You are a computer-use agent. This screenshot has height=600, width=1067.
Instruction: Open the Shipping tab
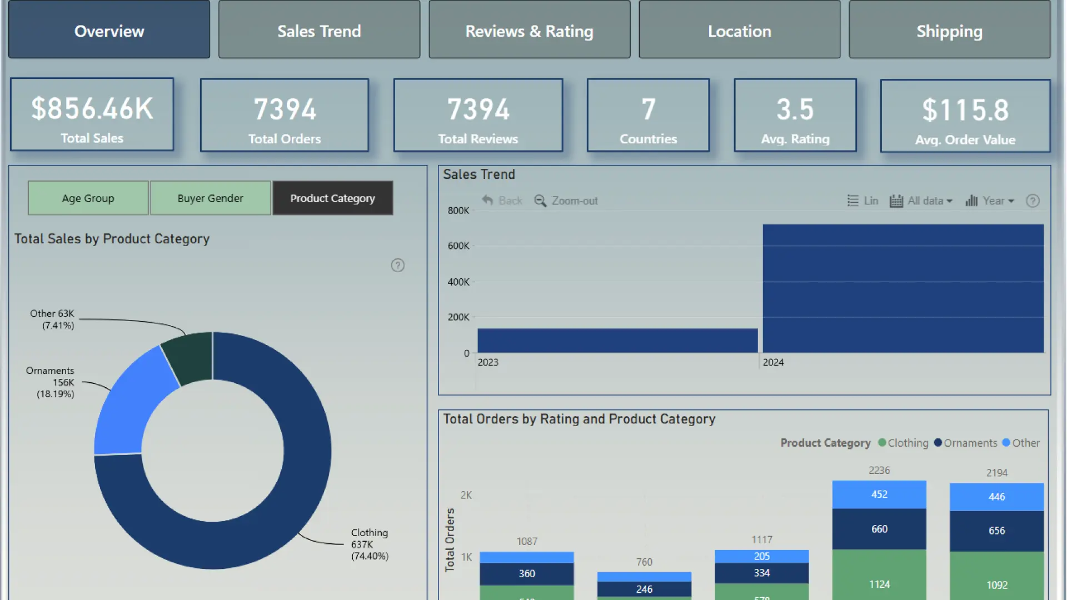click(x=949, y=29)
